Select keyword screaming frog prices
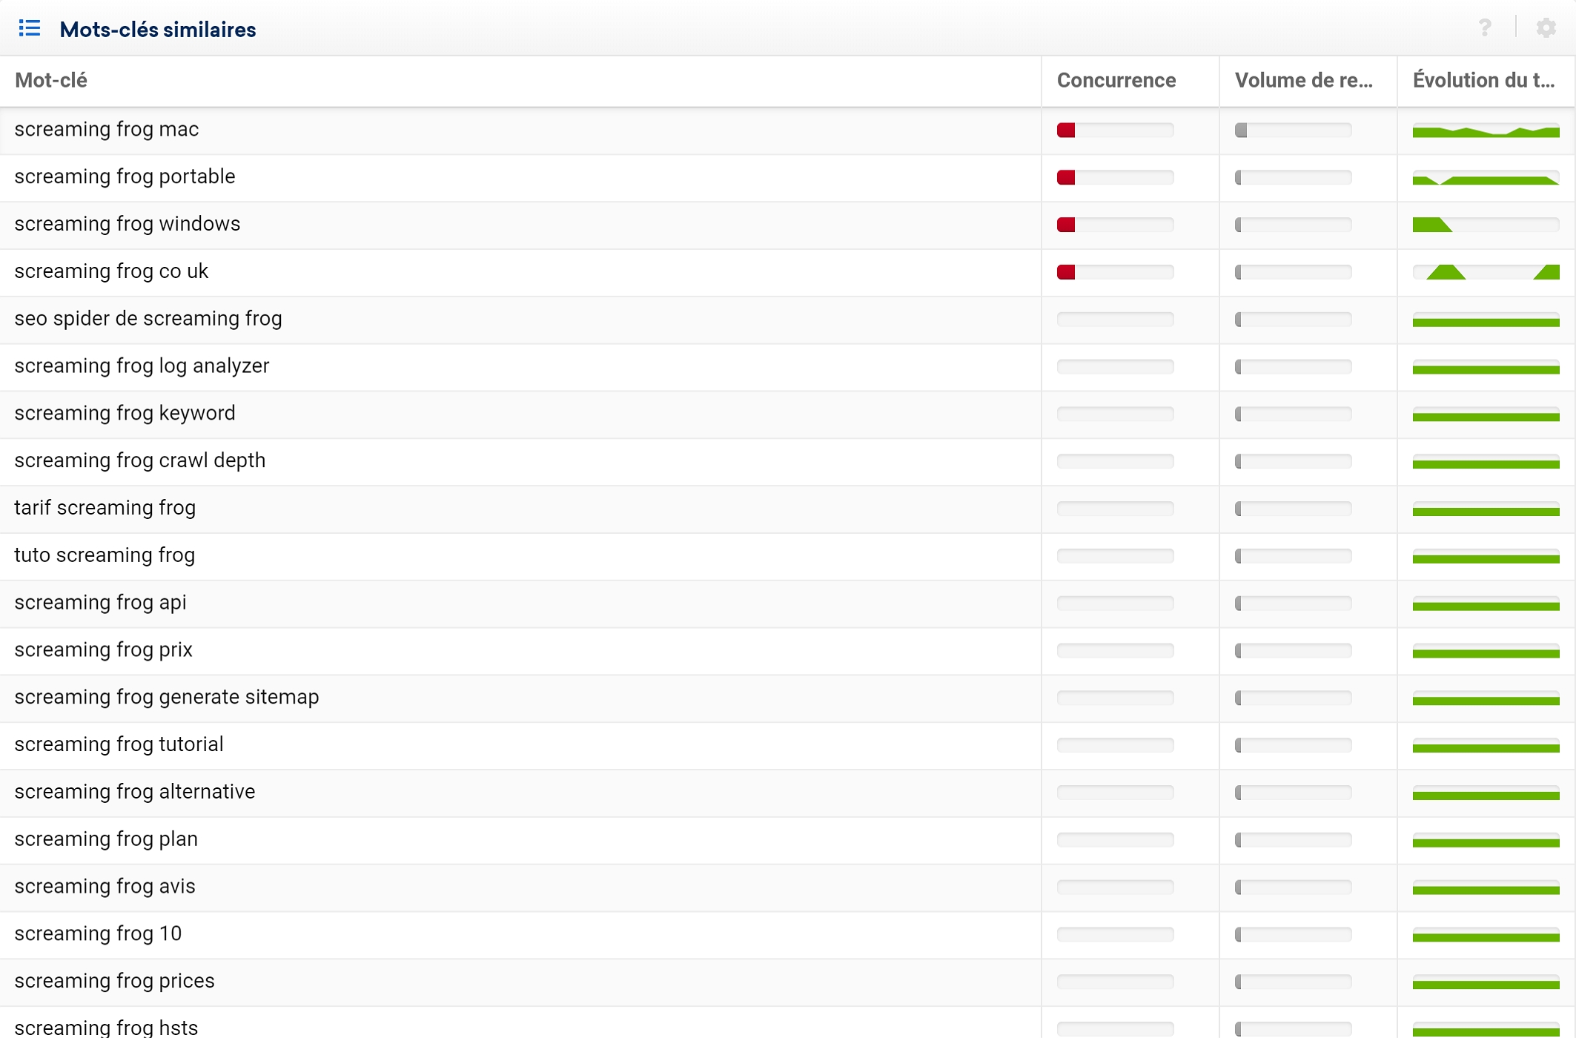Viewport: 1576px width, 1038px height. [115, 981]
